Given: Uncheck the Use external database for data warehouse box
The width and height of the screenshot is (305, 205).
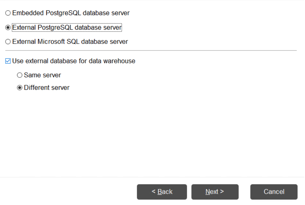Looking at the screenshot, I should 8,61.
